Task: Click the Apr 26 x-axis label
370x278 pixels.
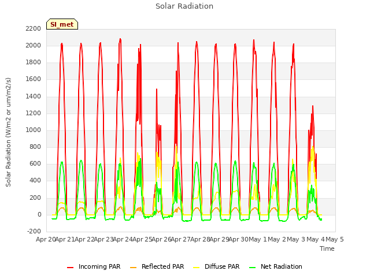Action: point(161,239)
